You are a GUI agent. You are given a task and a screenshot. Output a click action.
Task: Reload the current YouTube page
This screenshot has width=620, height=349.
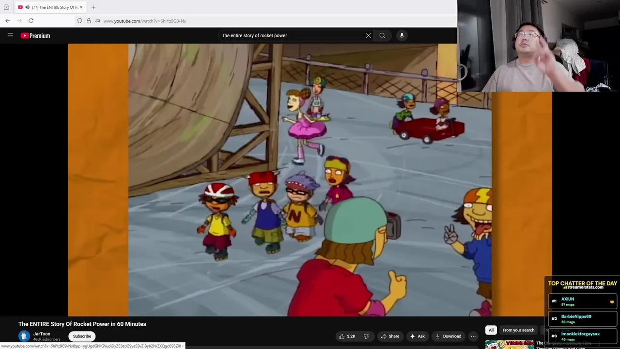click(x=31, y=21)
